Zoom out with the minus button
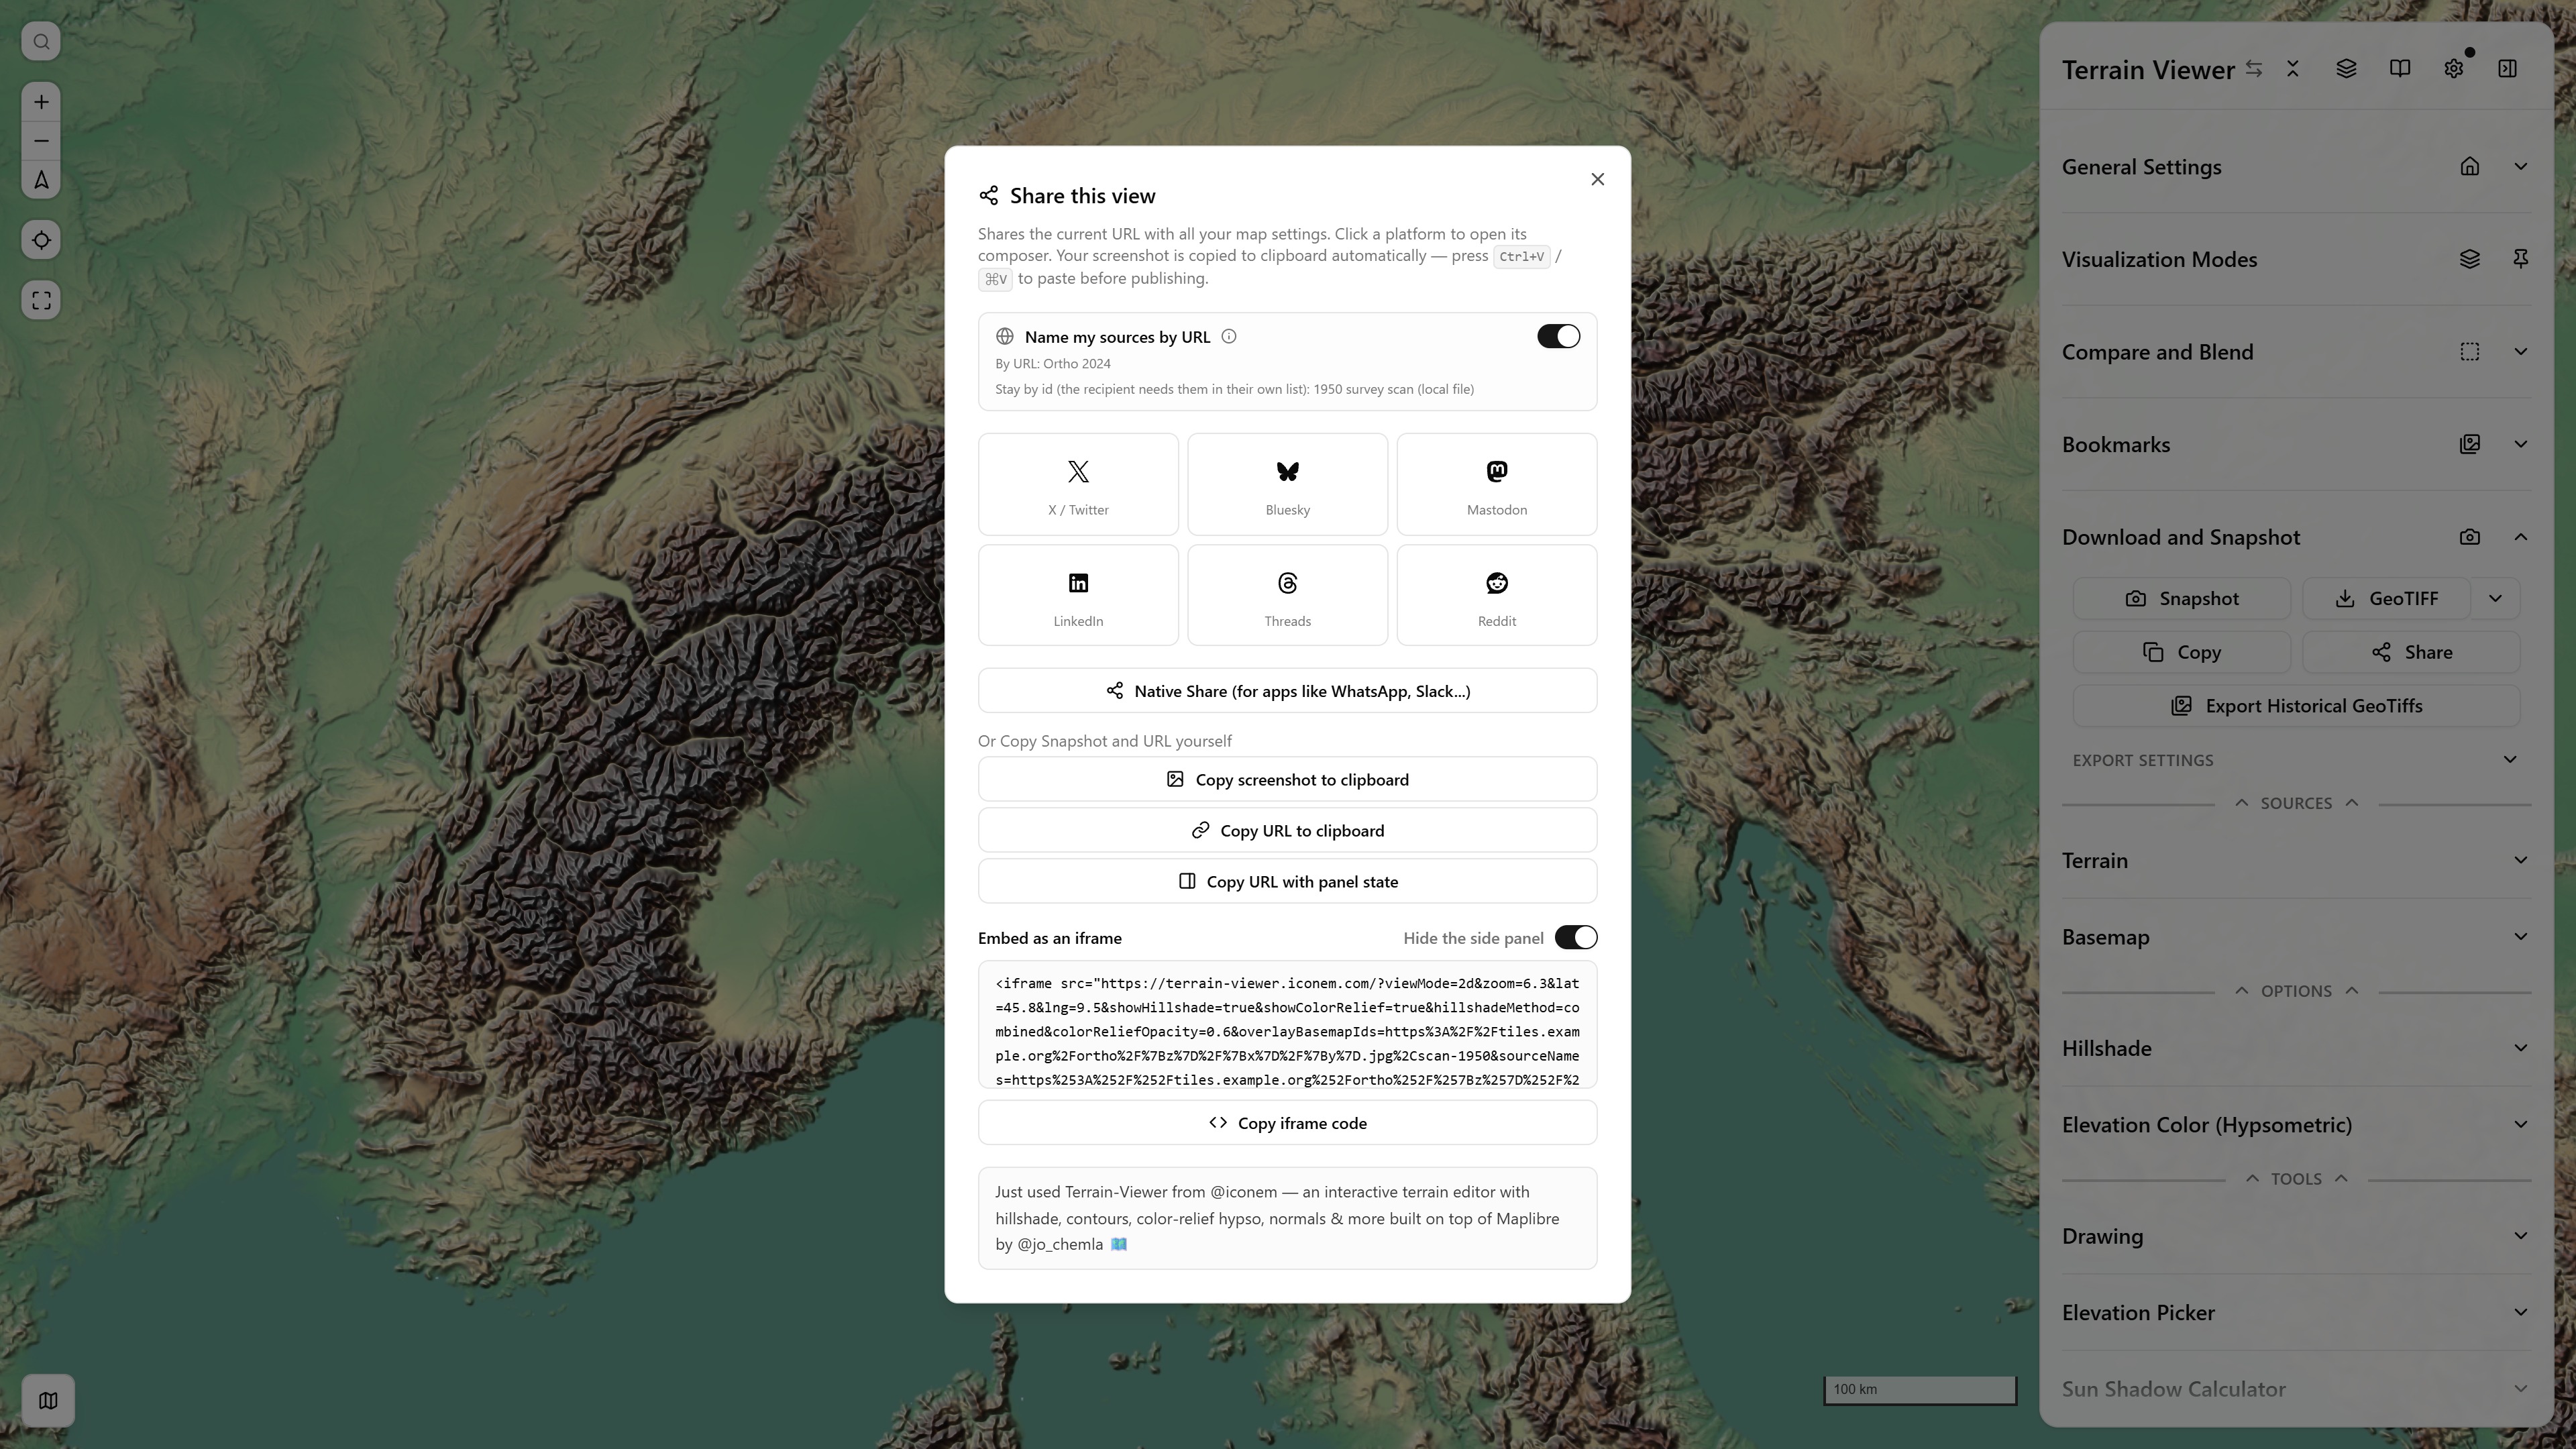2576x1449 pixels. tap(41, 141)
